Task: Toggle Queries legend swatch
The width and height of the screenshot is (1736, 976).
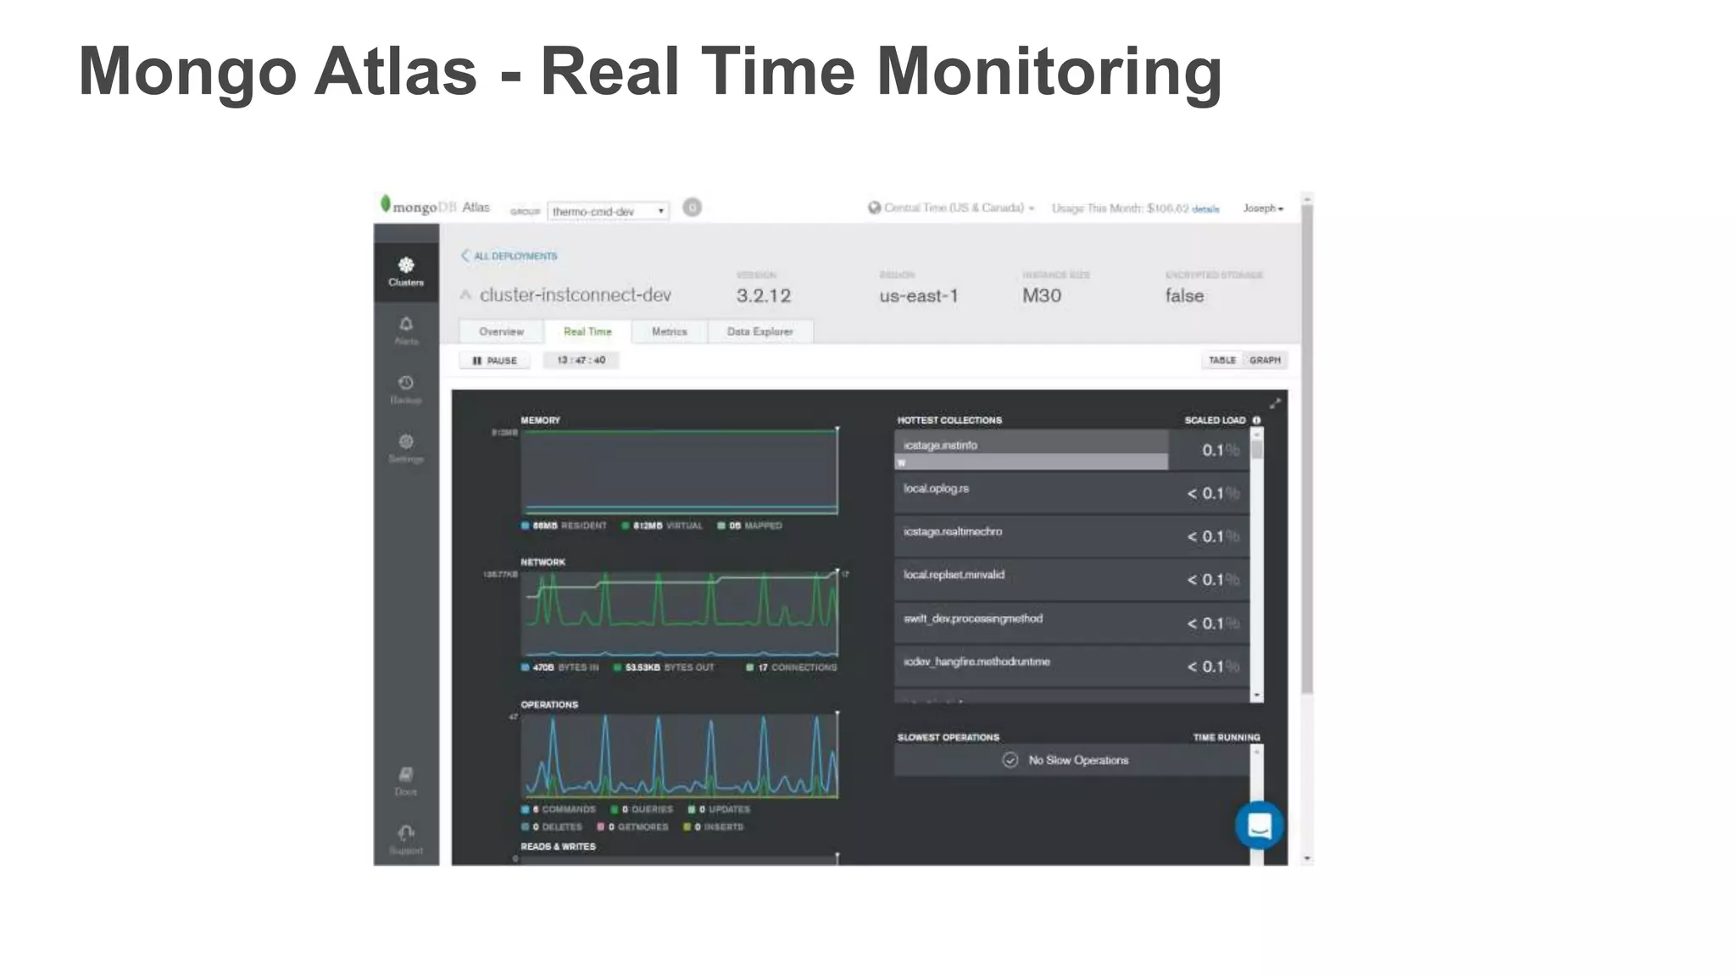Action: [x=615, y=810]
